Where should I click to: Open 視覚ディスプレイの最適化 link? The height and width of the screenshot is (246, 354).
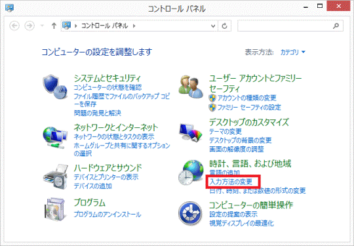(241, 224)
